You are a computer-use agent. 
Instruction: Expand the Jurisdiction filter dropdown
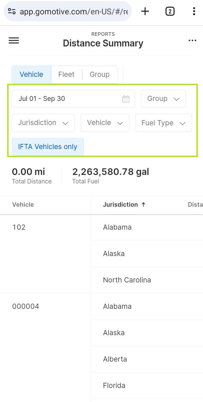[43, 123]
